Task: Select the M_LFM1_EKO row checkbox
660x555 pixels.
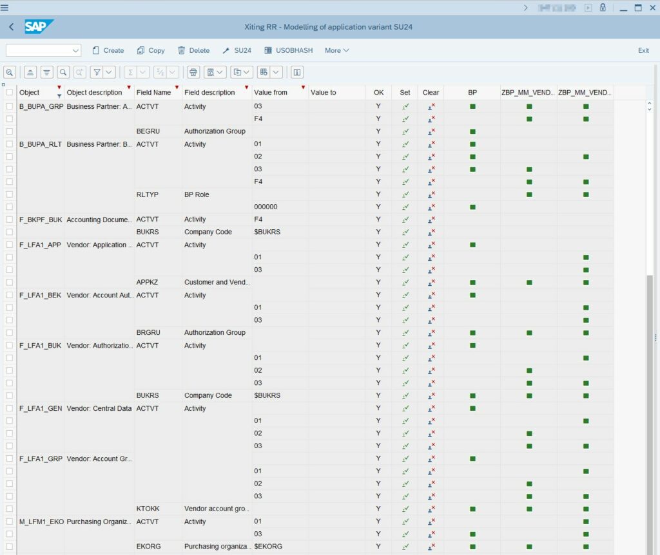Action: pos(9,522)
